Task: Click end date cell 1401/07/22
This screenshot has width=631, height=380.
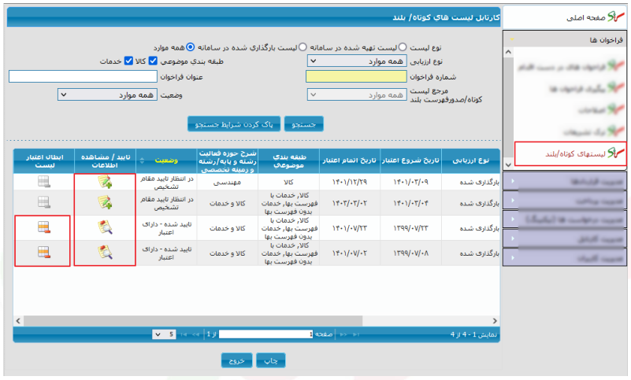Action: click(x=349, y=228)
